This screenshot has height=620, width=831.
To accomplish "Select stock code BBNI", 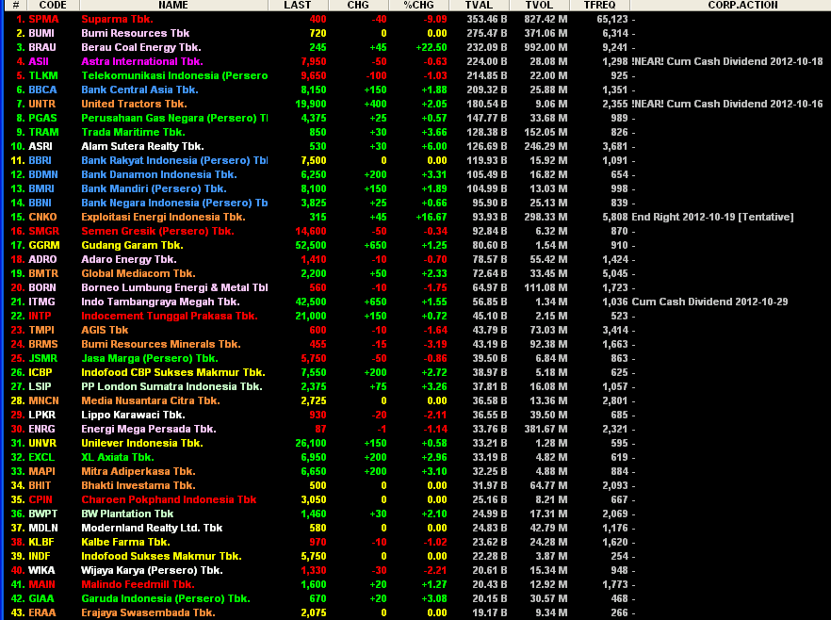I will (40, 203).
